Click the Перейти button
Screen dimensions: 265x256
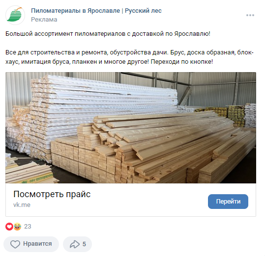tap(228, 202)
